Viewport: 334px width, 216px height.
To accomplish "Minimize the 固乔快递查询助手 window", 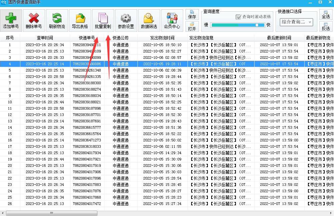I will coord(310,2).
